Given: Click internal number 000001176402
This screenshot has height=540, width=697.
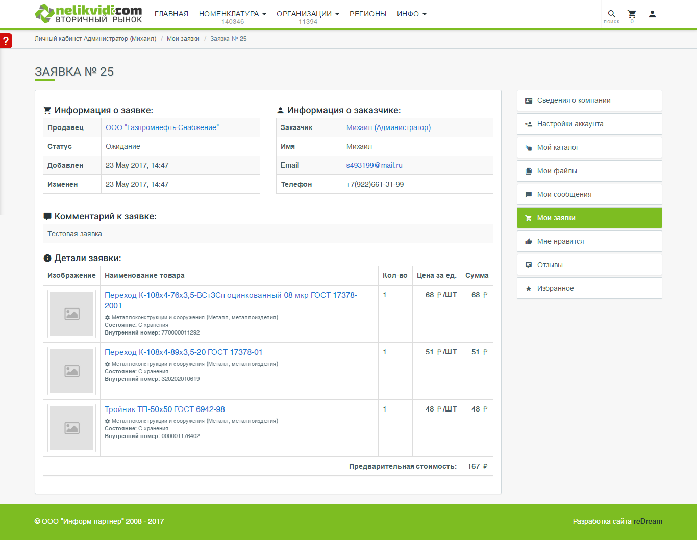Looking at the screenshot, I should 181,436.
